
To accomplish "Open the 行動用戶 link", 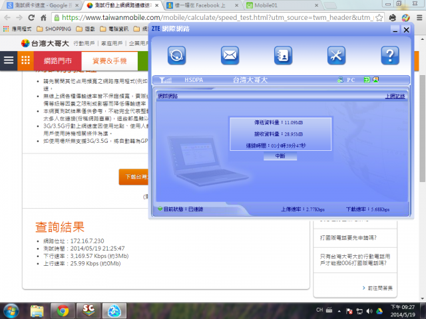I will (84, 43).
